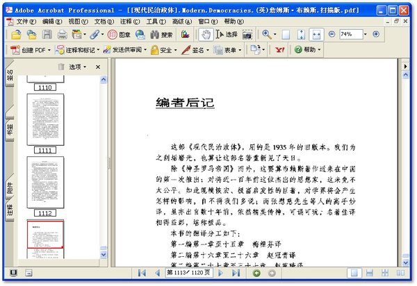Screen dimensions: 417x286
Task: Click the stamp (图章) tool icon
Action: click(x=119, y=35)
